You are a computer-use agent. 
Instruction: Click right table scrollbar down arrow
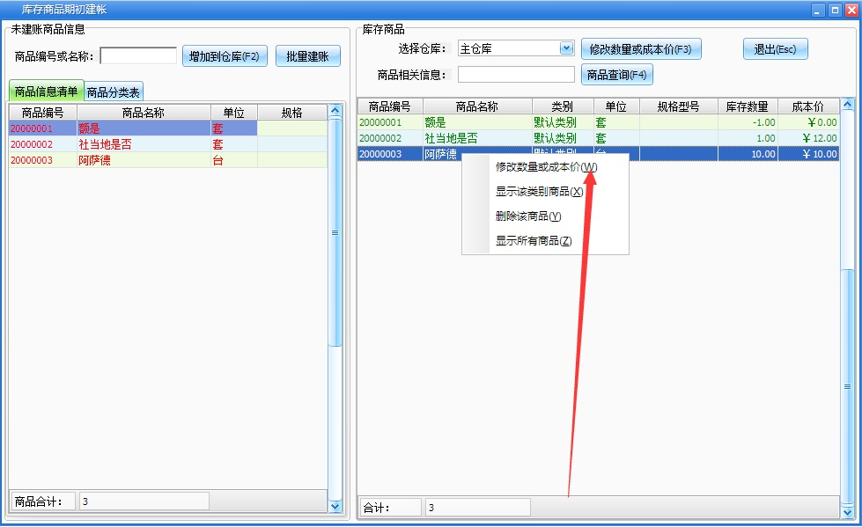(847, 512)
